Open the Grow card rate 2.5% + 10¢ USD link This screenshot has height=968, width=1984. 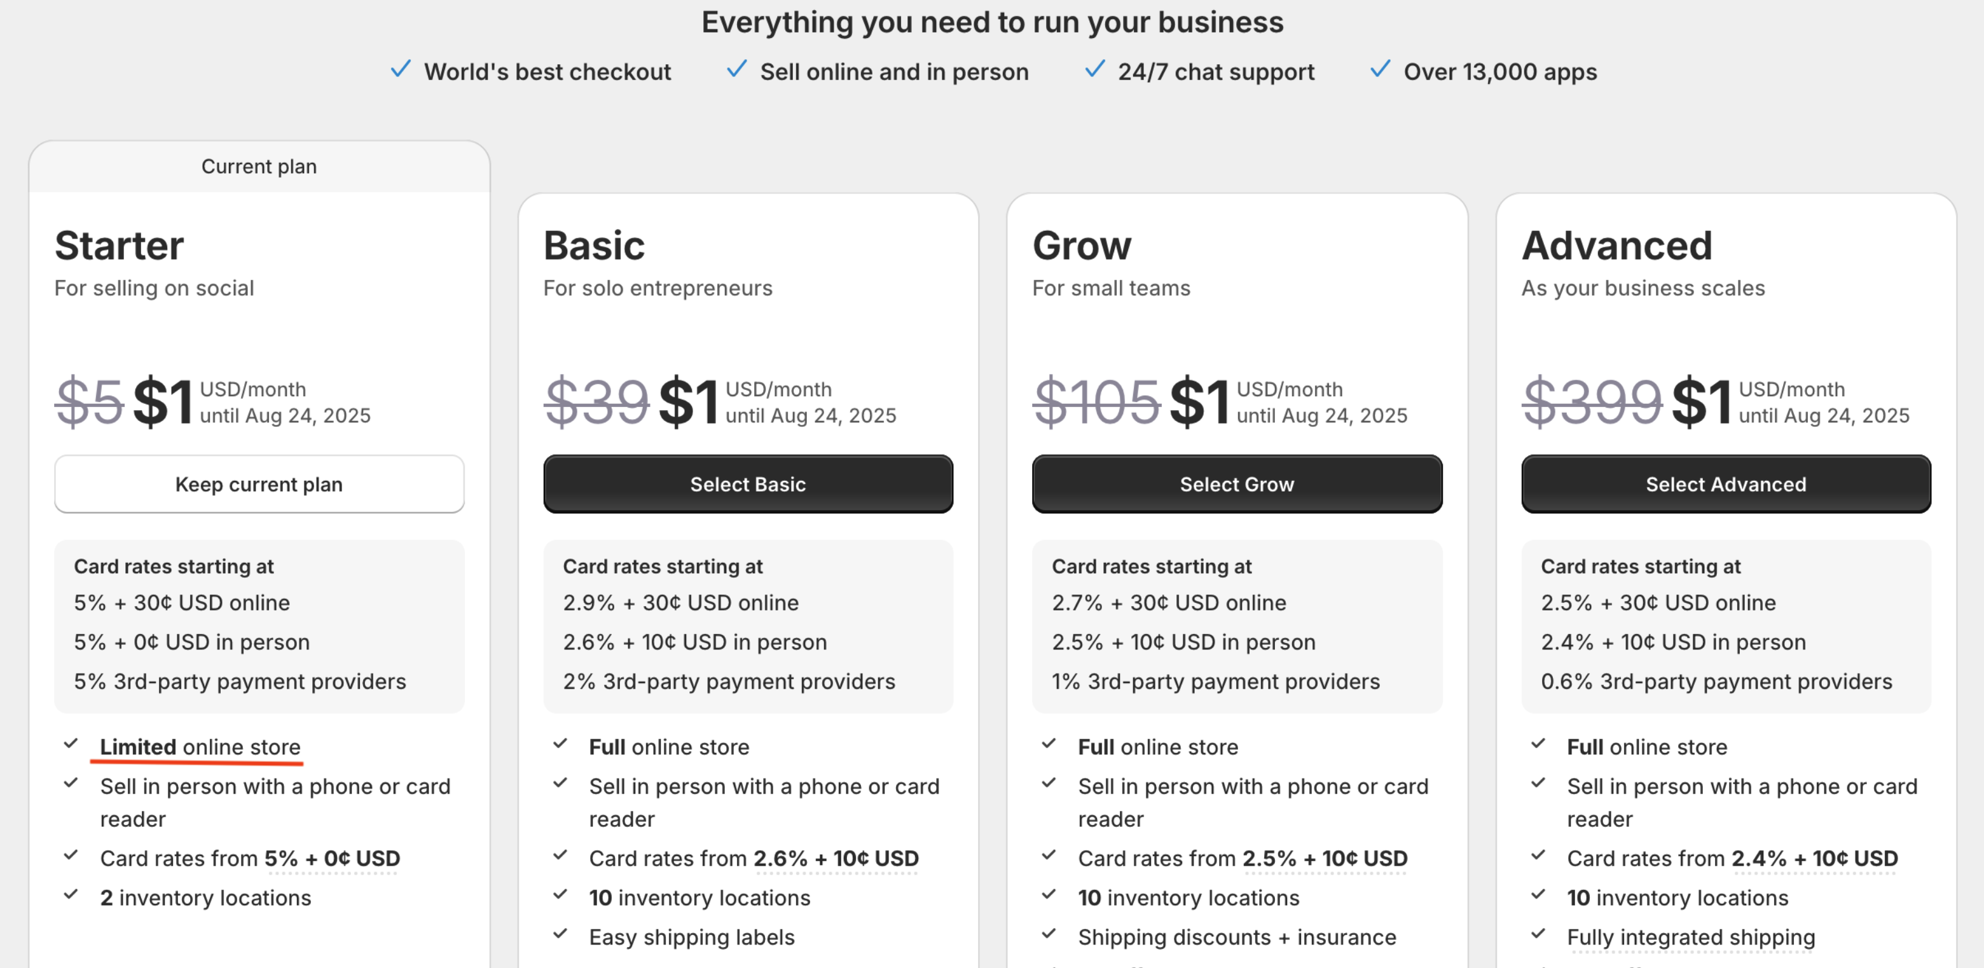coord(1325,859)
